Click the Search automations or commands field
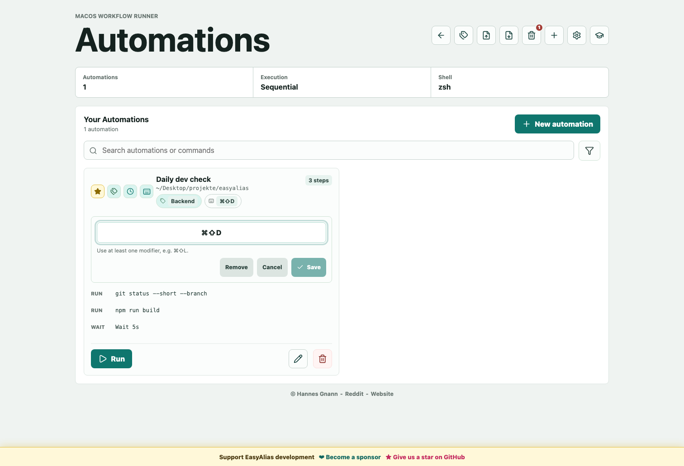The width and height of the screenshot is (684, 466). click(x=329, y=150)
